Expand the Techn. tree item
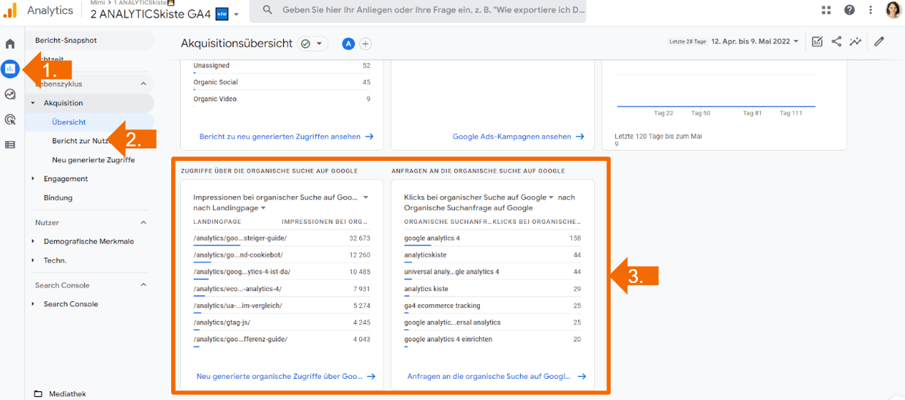Image resolution: width=905 pixels, height=400 pixels. coord(33,260)
